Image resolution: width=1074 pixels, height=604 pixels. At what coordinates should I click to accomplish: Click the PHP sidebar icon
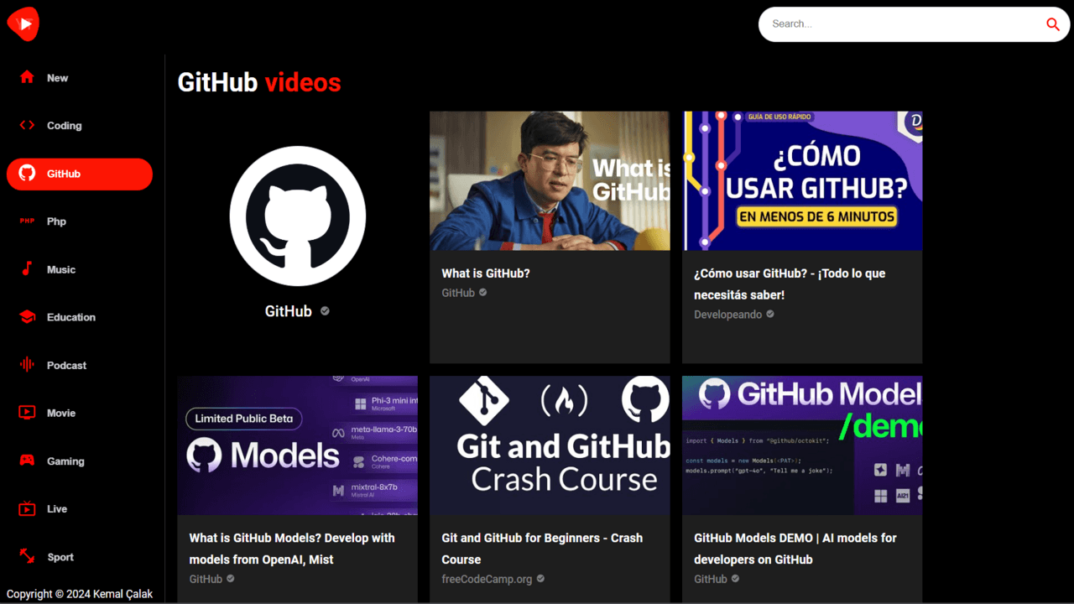27,221
